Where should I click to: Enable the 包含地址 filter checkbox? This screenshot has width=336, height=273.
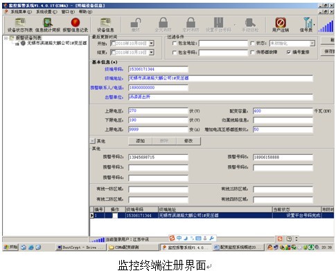(x=175, y=43)
